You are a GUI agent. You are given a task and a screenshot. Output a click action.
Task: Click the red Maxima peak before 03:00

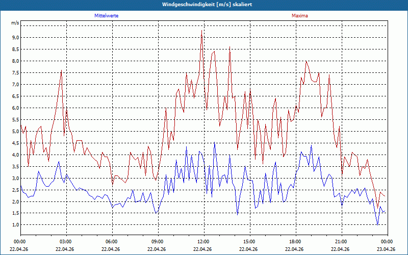pyautogui.click(x=61, y=70)
